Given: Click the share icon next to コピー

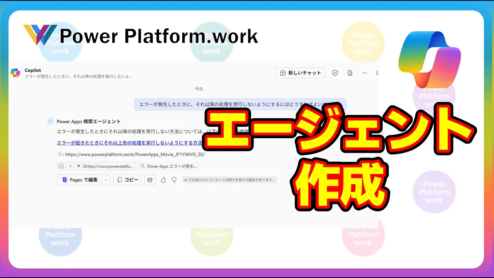Looking at the screenshot, I should [x=150, y=180].
